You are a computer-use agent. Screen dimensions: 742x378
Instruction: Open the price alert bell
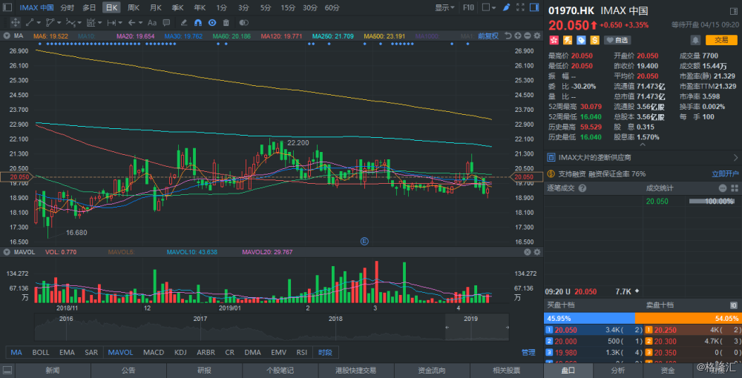tap(695, 40)
